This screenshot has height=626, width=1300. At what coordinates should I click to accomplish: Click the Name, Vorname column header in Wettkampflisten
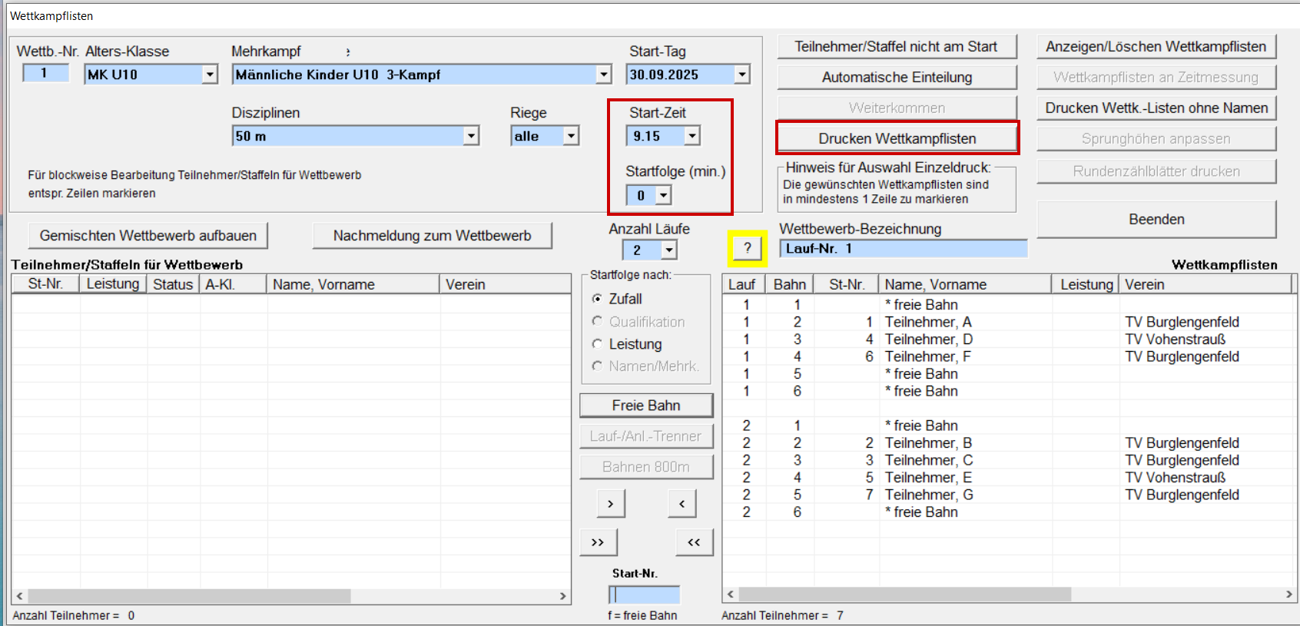click(964, 284)
